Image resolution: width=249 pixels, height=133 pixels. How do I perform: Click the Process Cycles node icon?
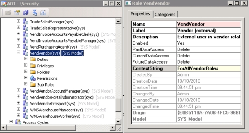(18, 122)
